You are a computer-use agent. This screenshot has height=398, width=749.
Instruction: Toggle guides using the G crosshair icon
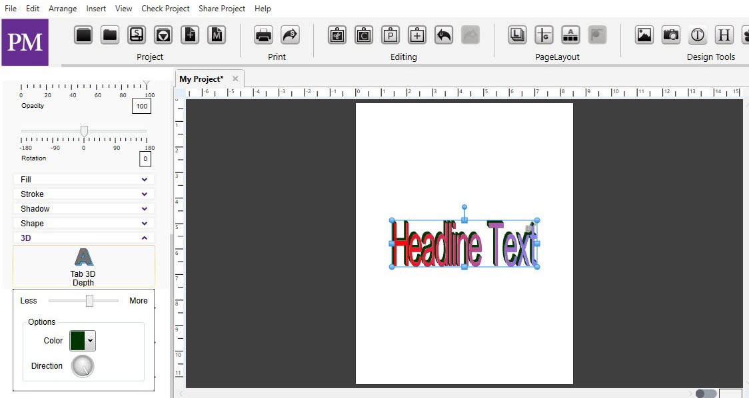pos(544,35)
